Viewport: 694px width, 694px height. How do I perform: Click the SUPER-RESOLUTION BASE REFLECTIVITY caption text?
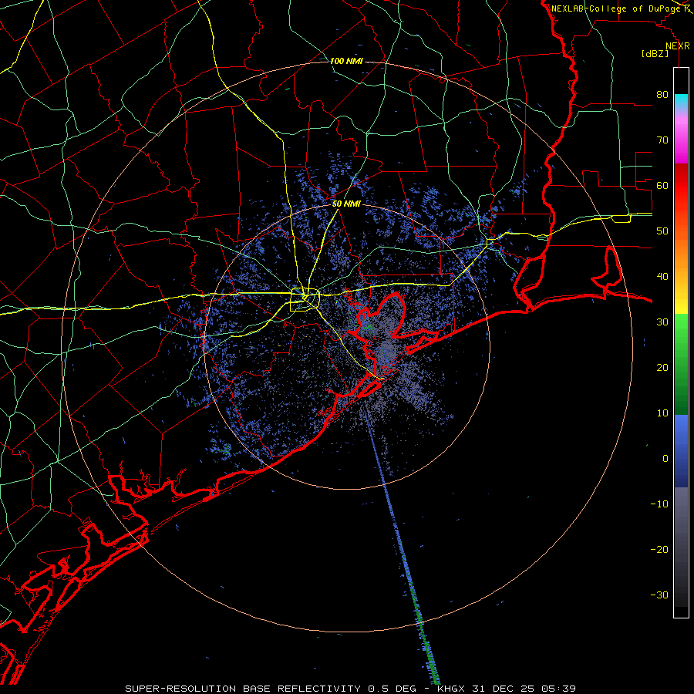pyautogui.click(x=243, y=689)
